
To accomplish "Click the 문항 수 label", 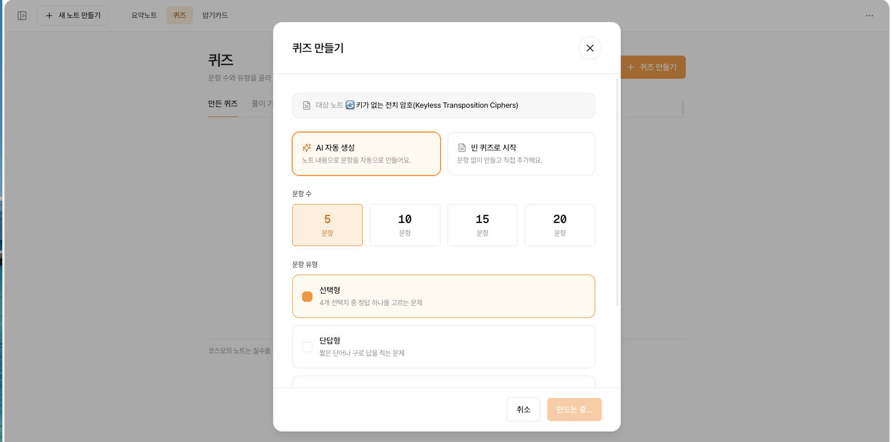I will coord(302,193).
